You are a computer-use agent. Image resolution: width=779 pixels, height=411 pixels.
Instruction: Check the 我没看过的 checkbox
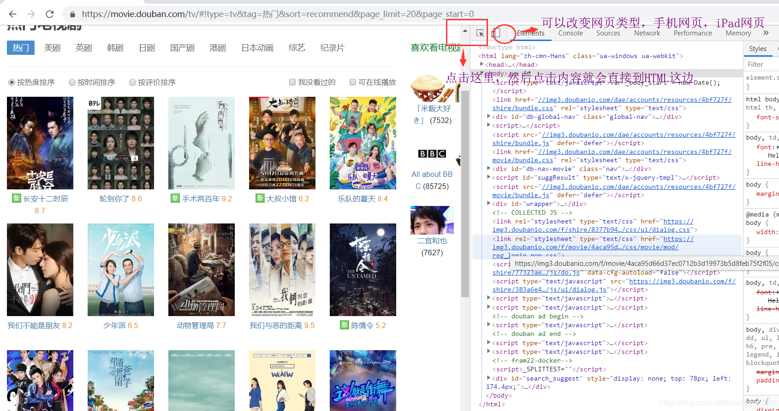(x=292, y=82)
